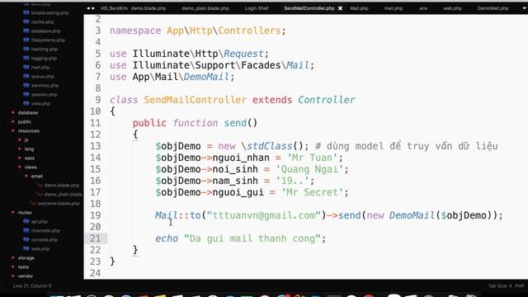Click the 'Quang Ngai' string on line 15
Image resolution: width=528 pixels, height=297 pixels.
click(x=309, y=169)
